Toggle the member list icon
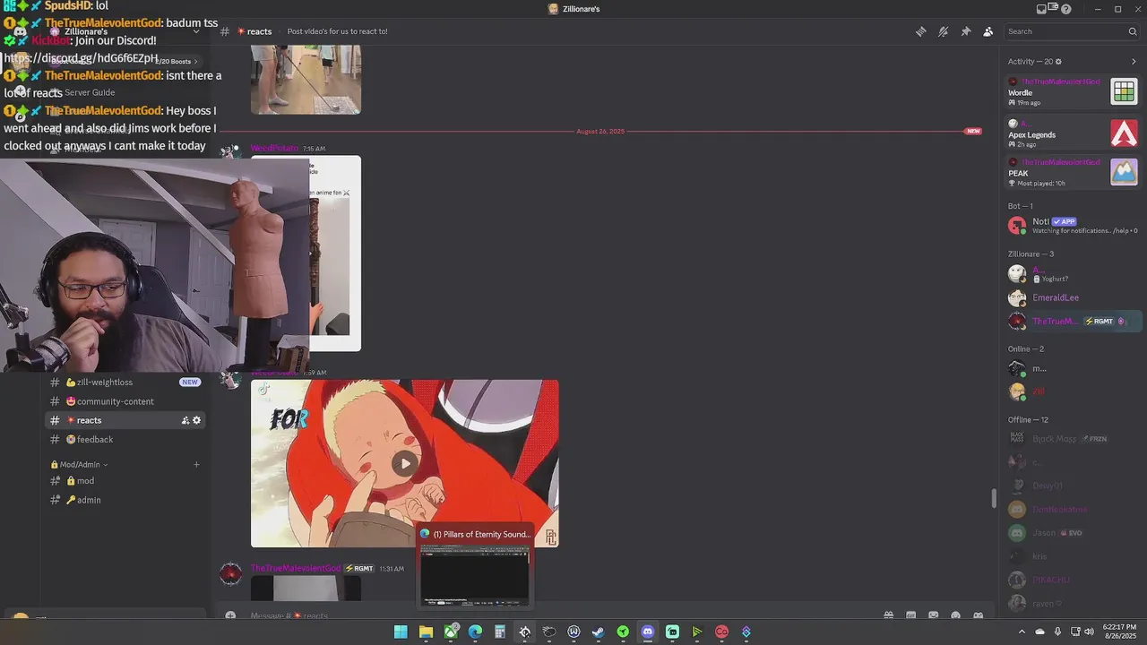This screenshot has height=645, width=1147. coord(987,31)
